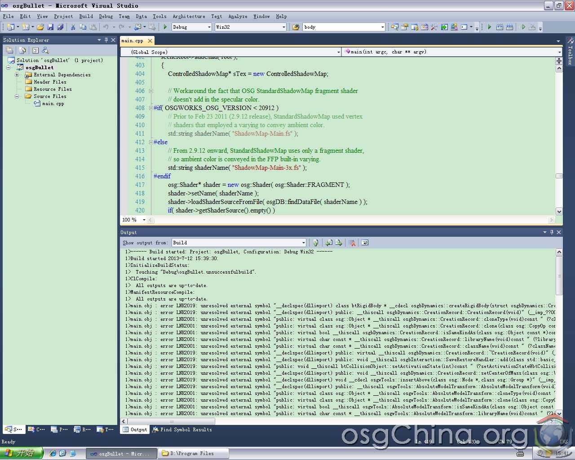This screenshot has height=460, width=575.
Task: Clear all output with the red-X icon
Action: (x=352, y=243)
